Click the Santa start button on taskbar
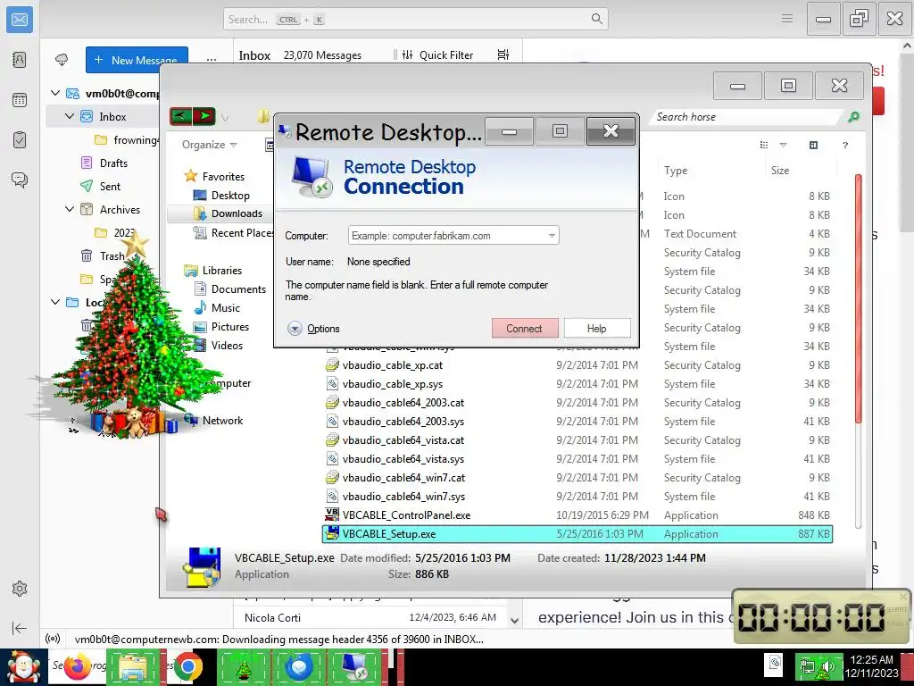Image resolution: width=914 pixels, height=686 pixels. 24,667
